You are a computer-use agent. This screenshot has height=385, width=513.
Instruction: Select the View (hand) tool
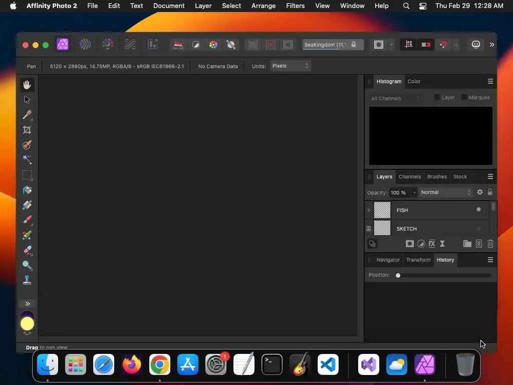coord(27,85)
